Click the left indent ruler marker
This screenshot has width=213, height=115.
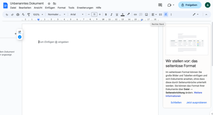[38, 20]
